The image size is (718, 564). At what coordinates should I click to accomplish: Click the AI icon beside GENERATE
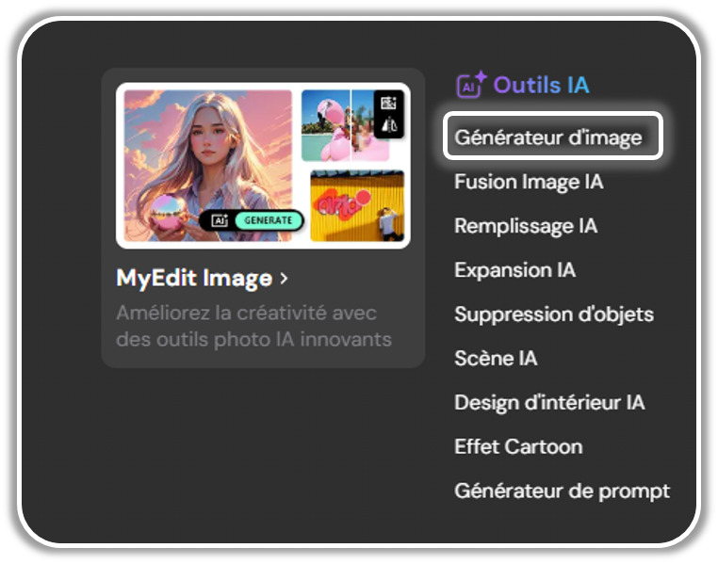click(220, 220)
